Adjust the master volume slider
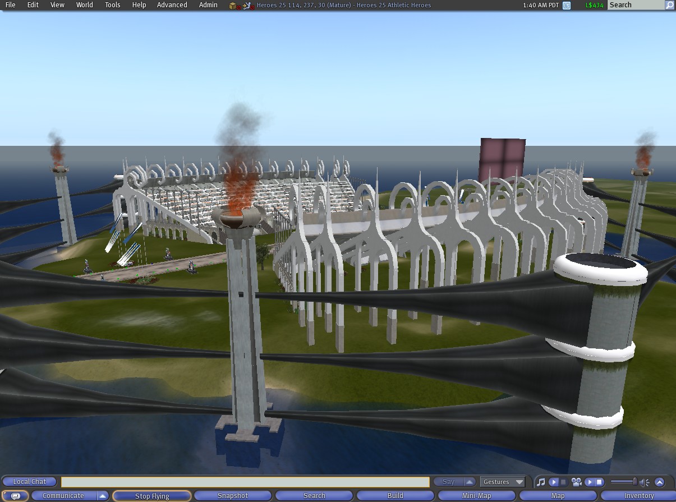676x502 pixels. (624, 482)
